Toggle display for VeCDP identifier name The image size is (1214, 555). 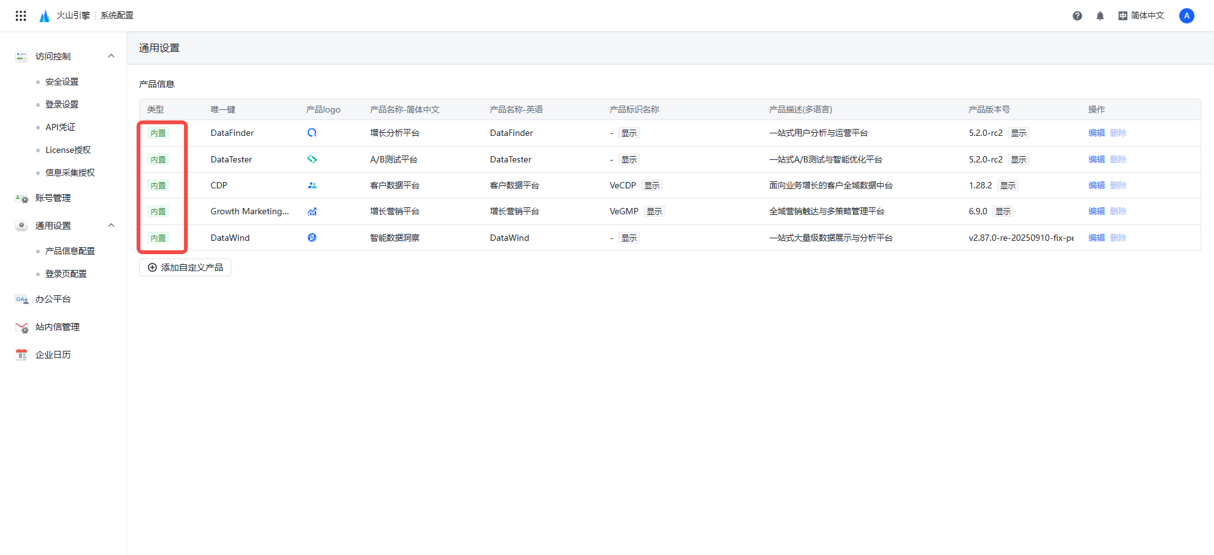(652, 186)
